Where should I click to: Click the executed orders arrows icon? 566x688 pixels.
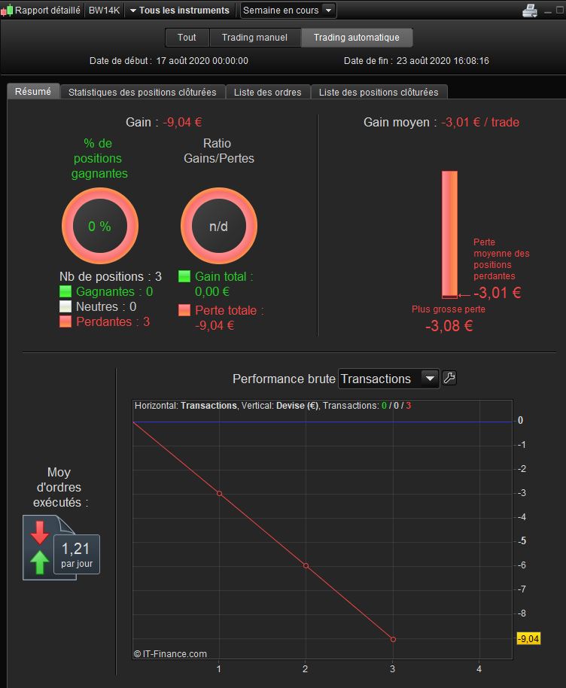[39, 547]
